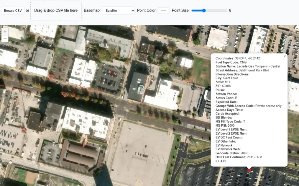Click the dashed CSV drop area to upload
Image resolution: width=299 pixels, height=186 pixels.
tap(56, 10)
